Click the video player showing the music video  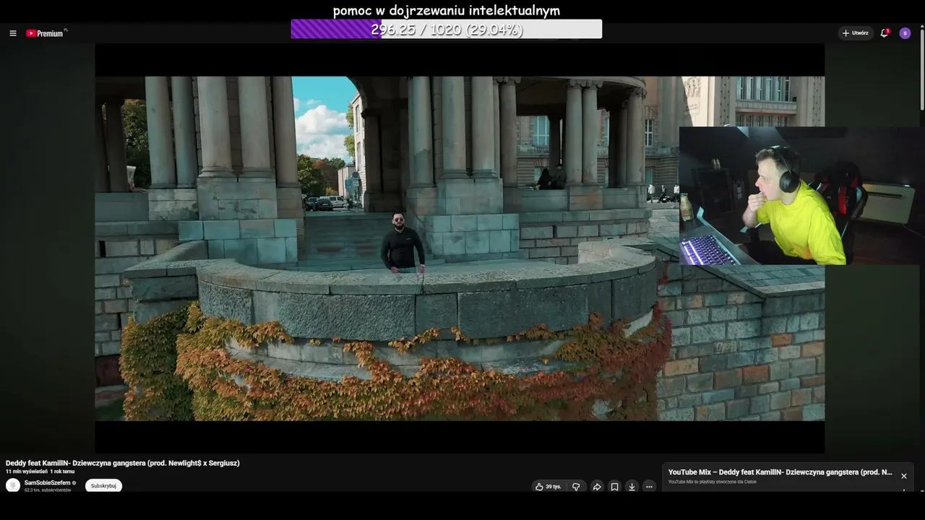click(460, 248)
